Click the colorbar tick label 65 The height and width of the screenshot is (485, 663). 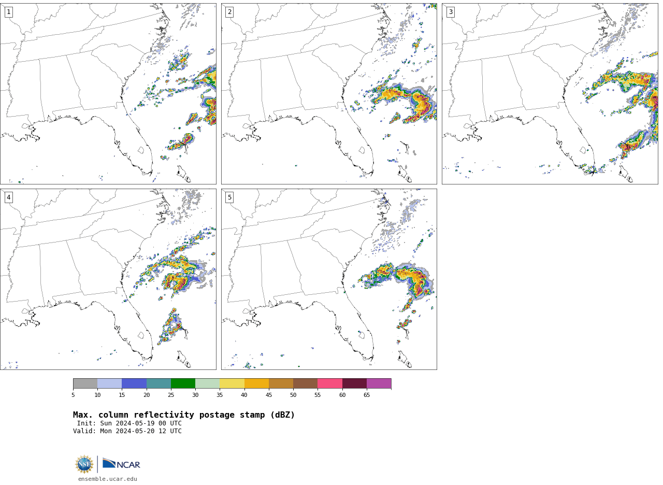(x=367, y=395)
